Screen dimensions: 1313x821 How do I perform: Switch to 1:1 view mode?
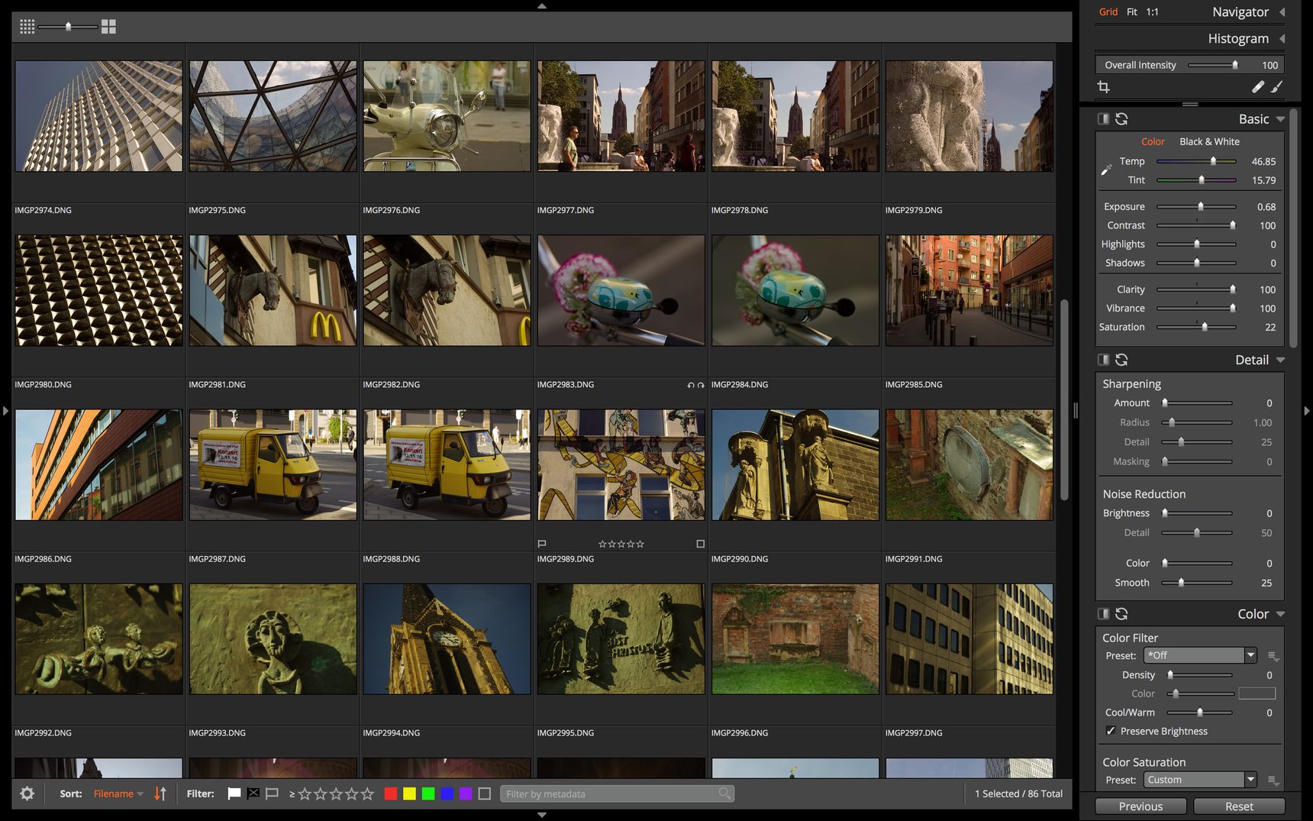(1153, 12)
